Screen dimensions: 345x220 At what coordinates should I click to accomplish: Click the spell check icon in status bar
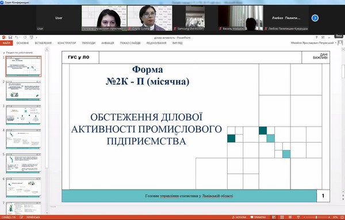point(21,217)
